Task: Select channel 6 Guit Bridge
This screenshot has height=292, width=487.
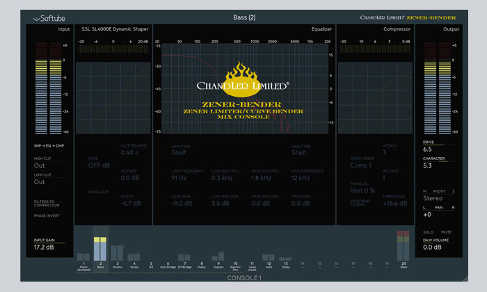Action: click(168, 265)
